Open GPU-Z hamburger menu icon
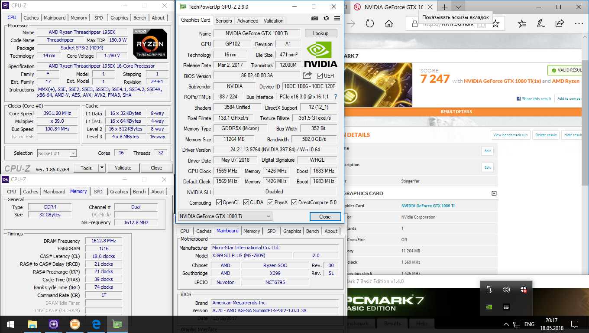The height and width of the screenshot is (333, 589). coord(337,18)
